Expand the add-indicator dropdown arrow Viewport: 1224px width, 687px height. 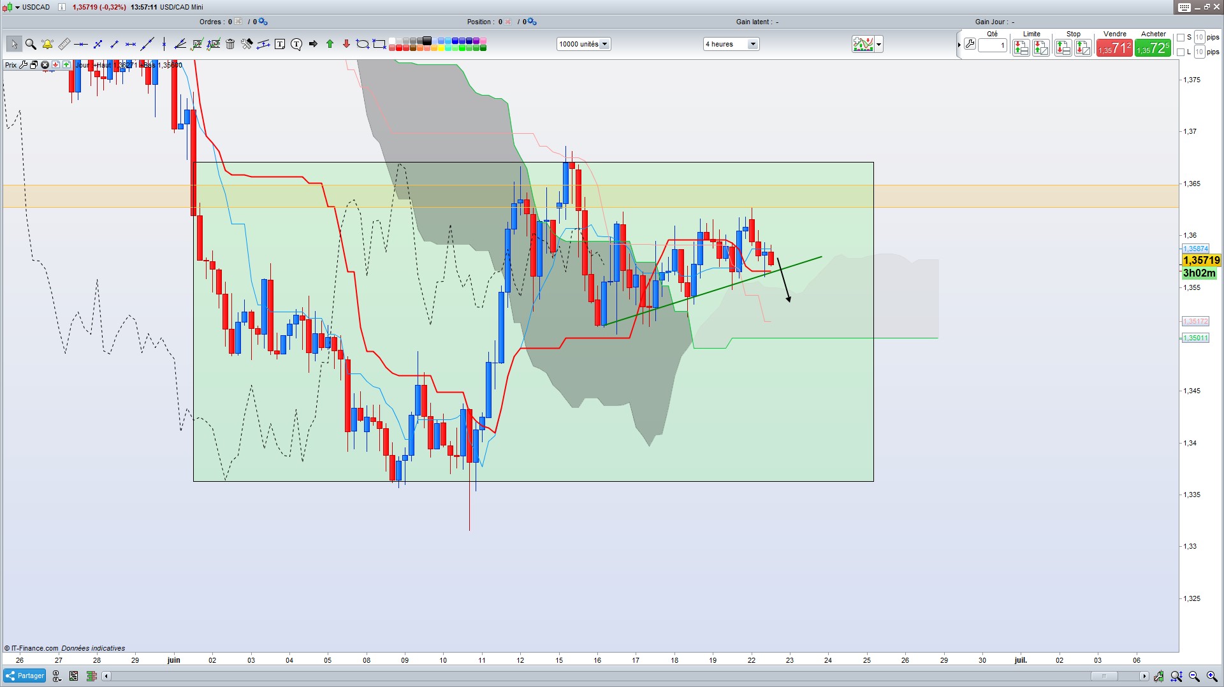click(x=879, y=44)
